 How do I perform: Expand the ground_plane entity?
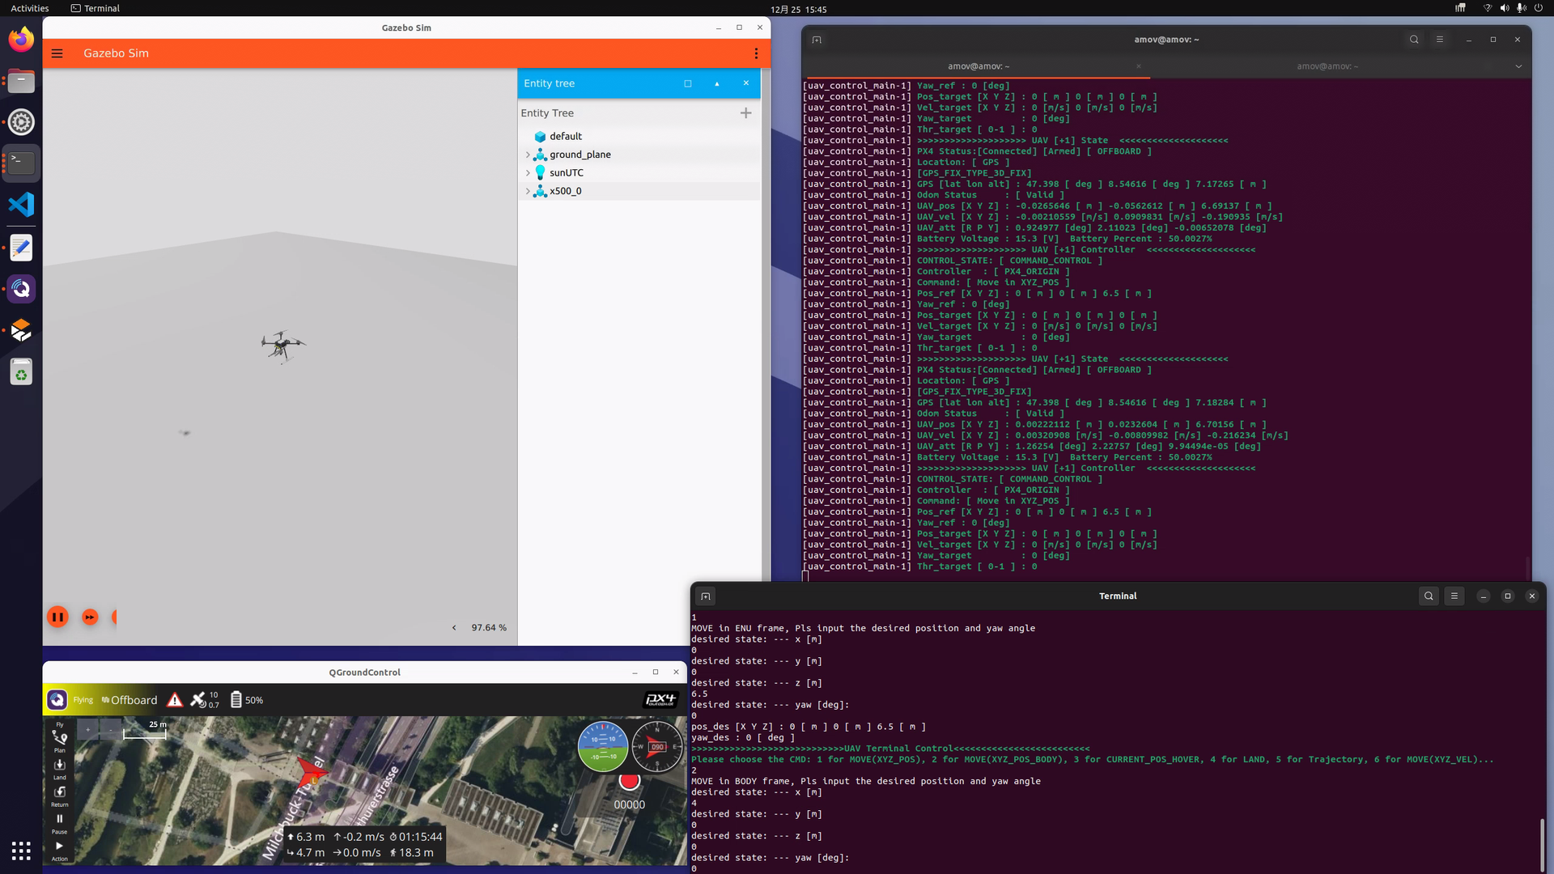point(528,155)
